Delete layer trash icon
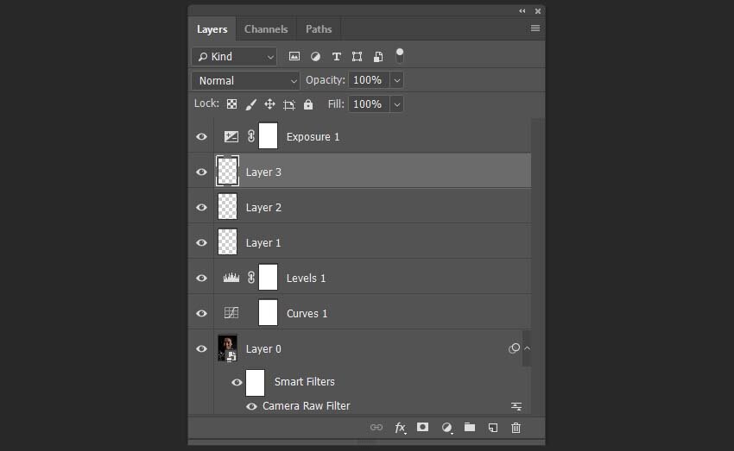The image size is (734, 451). pos(516,428)
